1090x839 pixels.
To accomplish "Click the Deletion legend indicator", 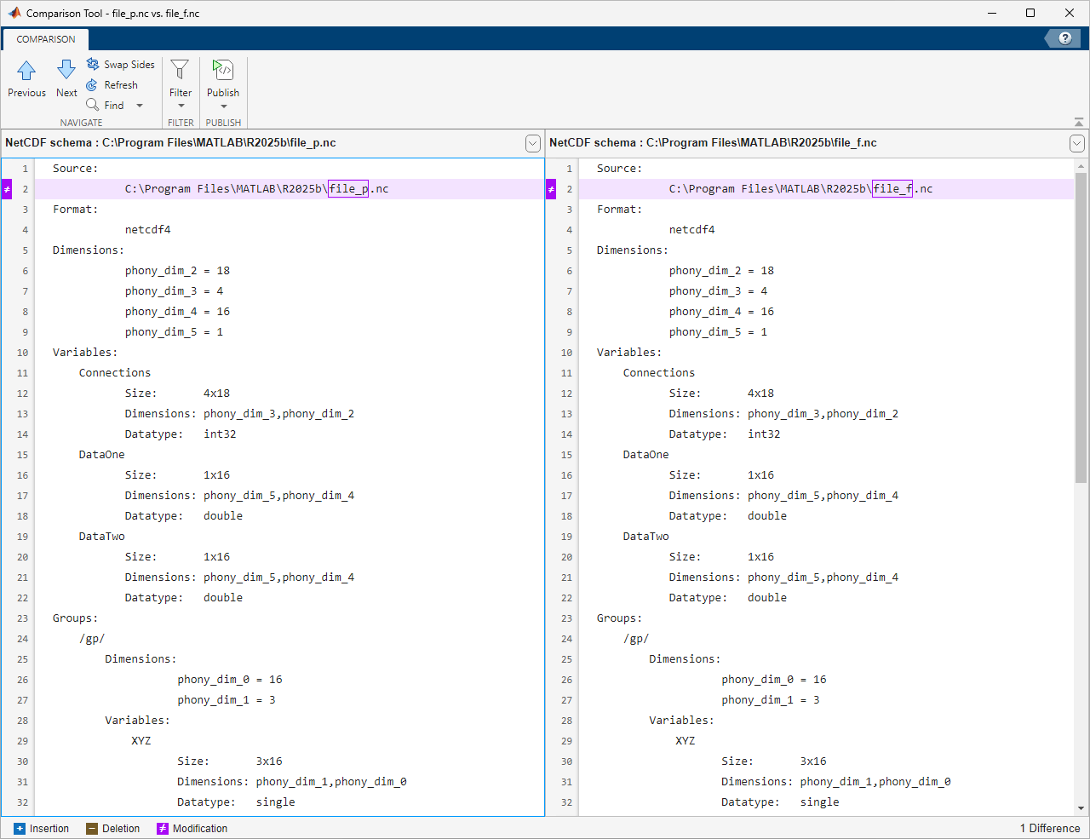I will coord(90,828).
